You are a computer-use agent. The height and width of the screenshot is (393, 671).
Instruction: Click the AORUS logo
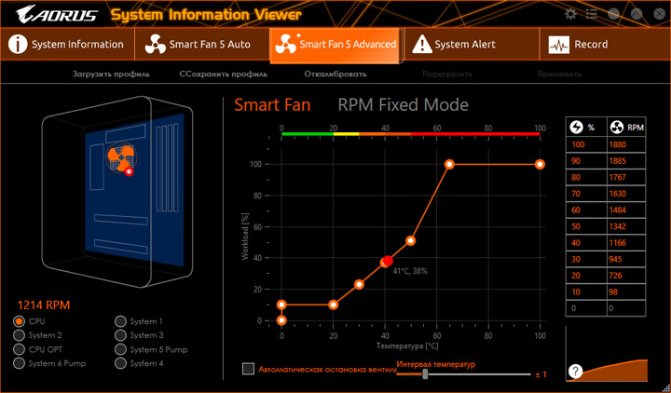click(x=57, y=15)
